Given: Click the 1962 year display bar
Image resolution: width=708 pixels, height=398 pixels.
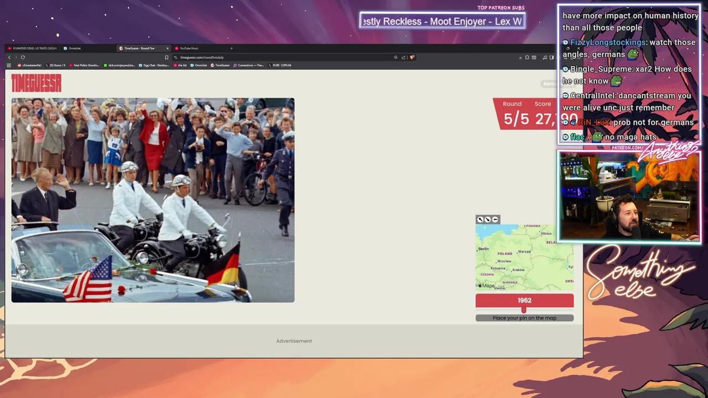Looking at the screenshot, I should pyautogui.click(x=524, y=300).
